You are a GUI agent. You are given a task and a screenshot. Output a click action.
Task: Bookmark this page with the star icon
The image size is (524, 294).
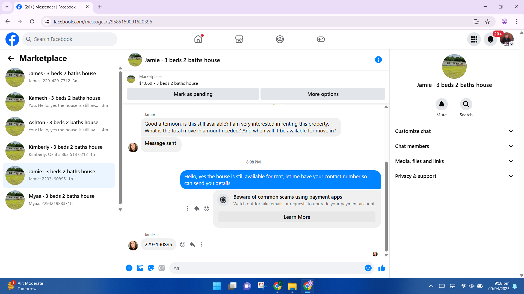click(x=487, y=22)
